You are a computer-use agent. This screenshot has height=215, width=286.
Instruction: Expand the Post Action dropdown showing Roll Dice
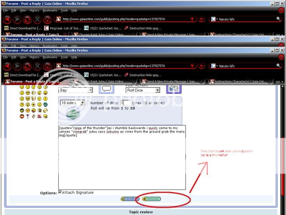(143, 90)
